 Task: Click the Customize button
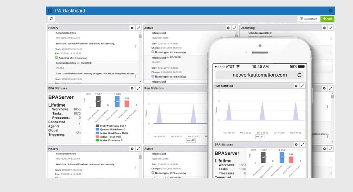pyautogui.click(x=309, y=19)
